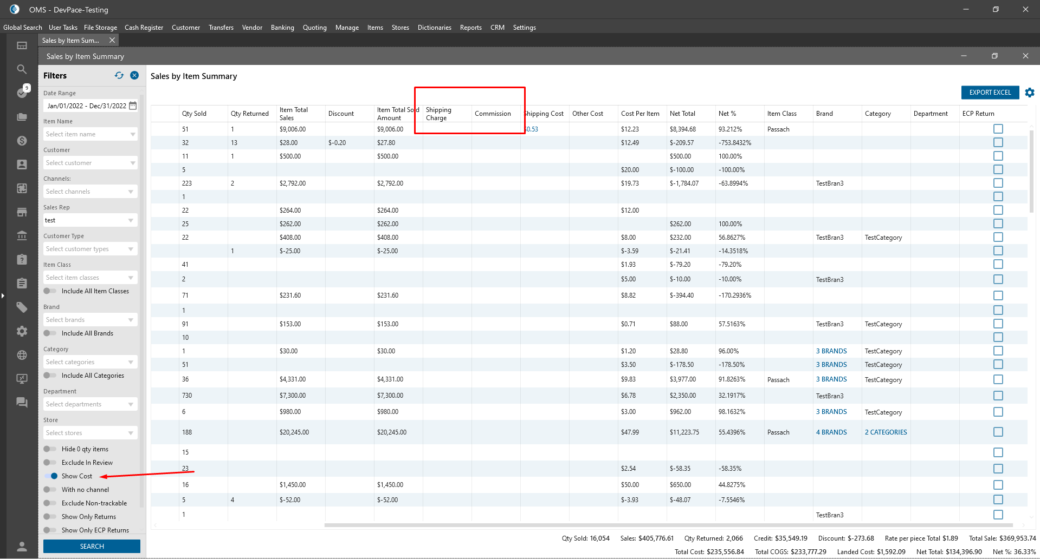Viewport: 1040px width, 559px height.
Task: Toggle Include All Categories switch
Action: click(x=50, y=376)
